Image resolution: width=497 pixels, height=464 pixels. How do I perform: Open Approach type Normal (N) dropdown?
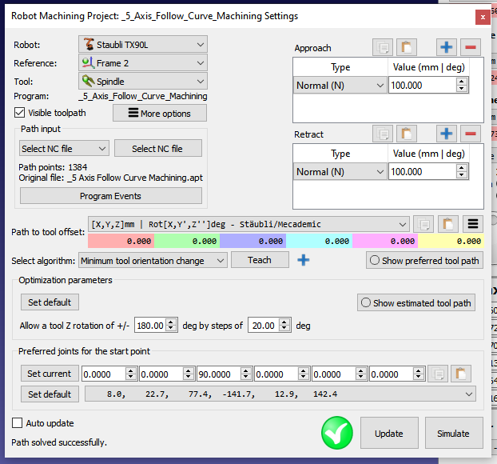coord(340,85)
